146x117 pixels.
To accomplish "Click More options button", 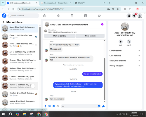I will (90, 36).
